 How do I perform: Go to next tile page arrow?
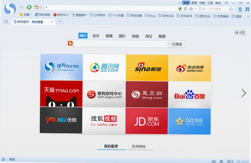pos(244,93)
